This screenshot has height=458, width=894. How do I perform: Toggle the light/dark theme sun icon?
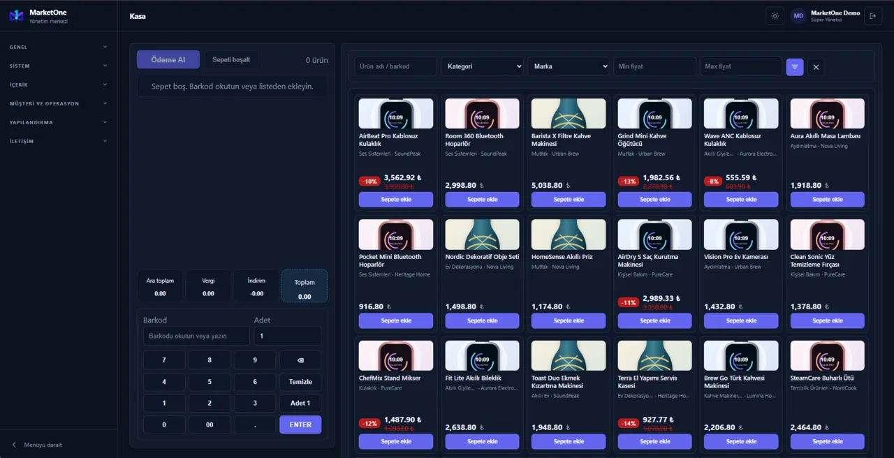775,16
